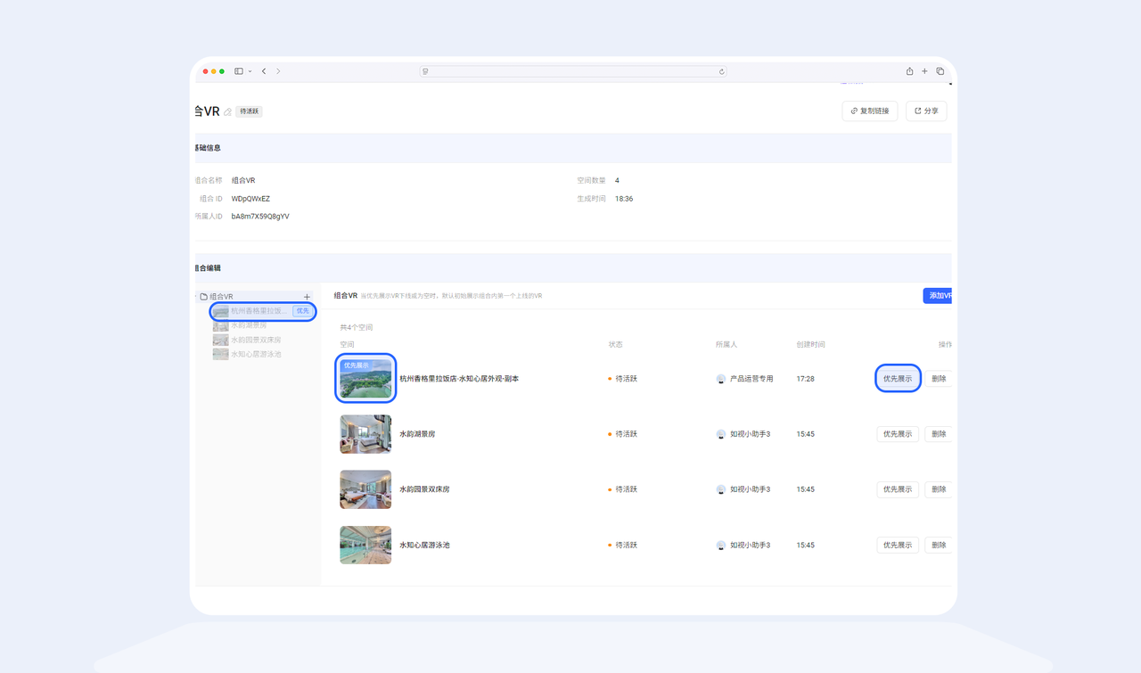The image size is (1141, 673).
Task: Click 优先展示 for 水知心居游泳池 row
Action: [897, 545]
